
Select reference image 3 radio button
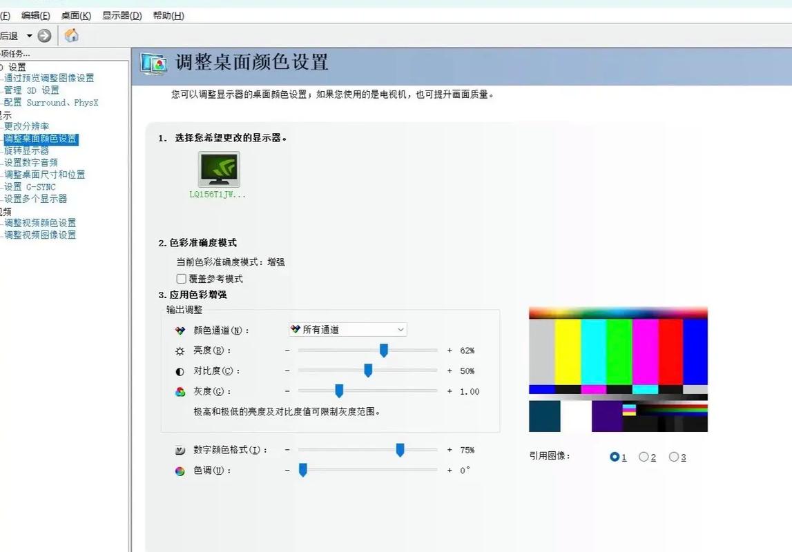(x=673, y=456)
